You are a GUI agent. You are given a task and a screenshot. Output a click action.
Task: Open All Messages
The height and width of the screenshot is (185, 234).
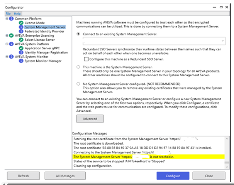coord(65,176)
